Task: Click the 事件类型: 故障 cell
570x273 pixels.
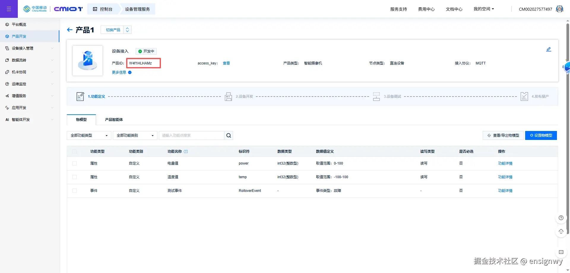Action: pos(329,191)
